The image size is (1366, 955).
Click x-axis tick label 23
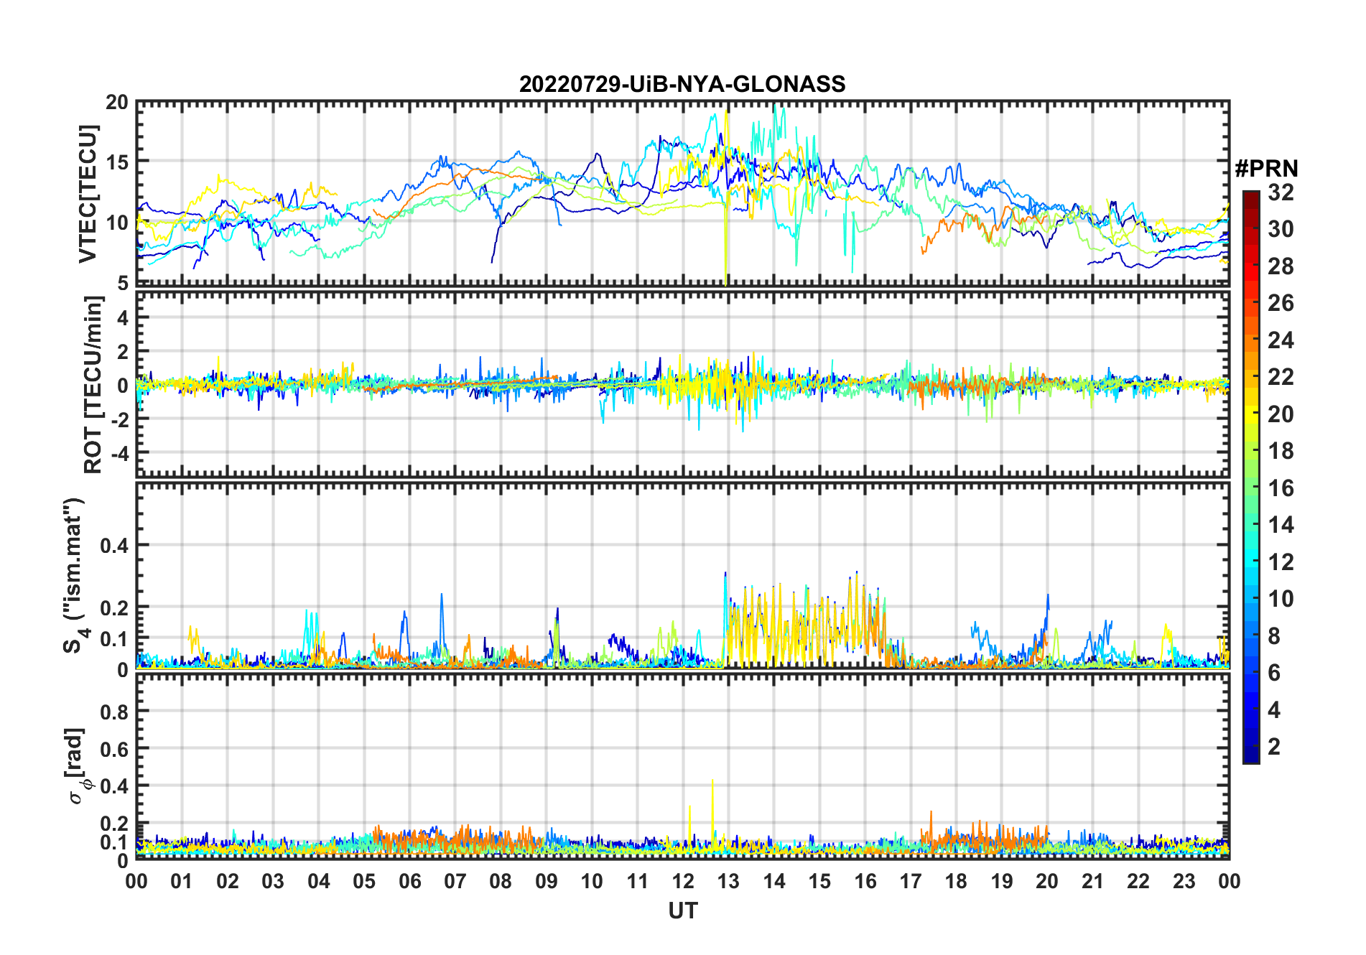pos(1184,881)
